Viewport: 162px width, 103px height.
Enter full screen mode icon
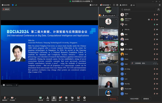[x=114, y=5]
